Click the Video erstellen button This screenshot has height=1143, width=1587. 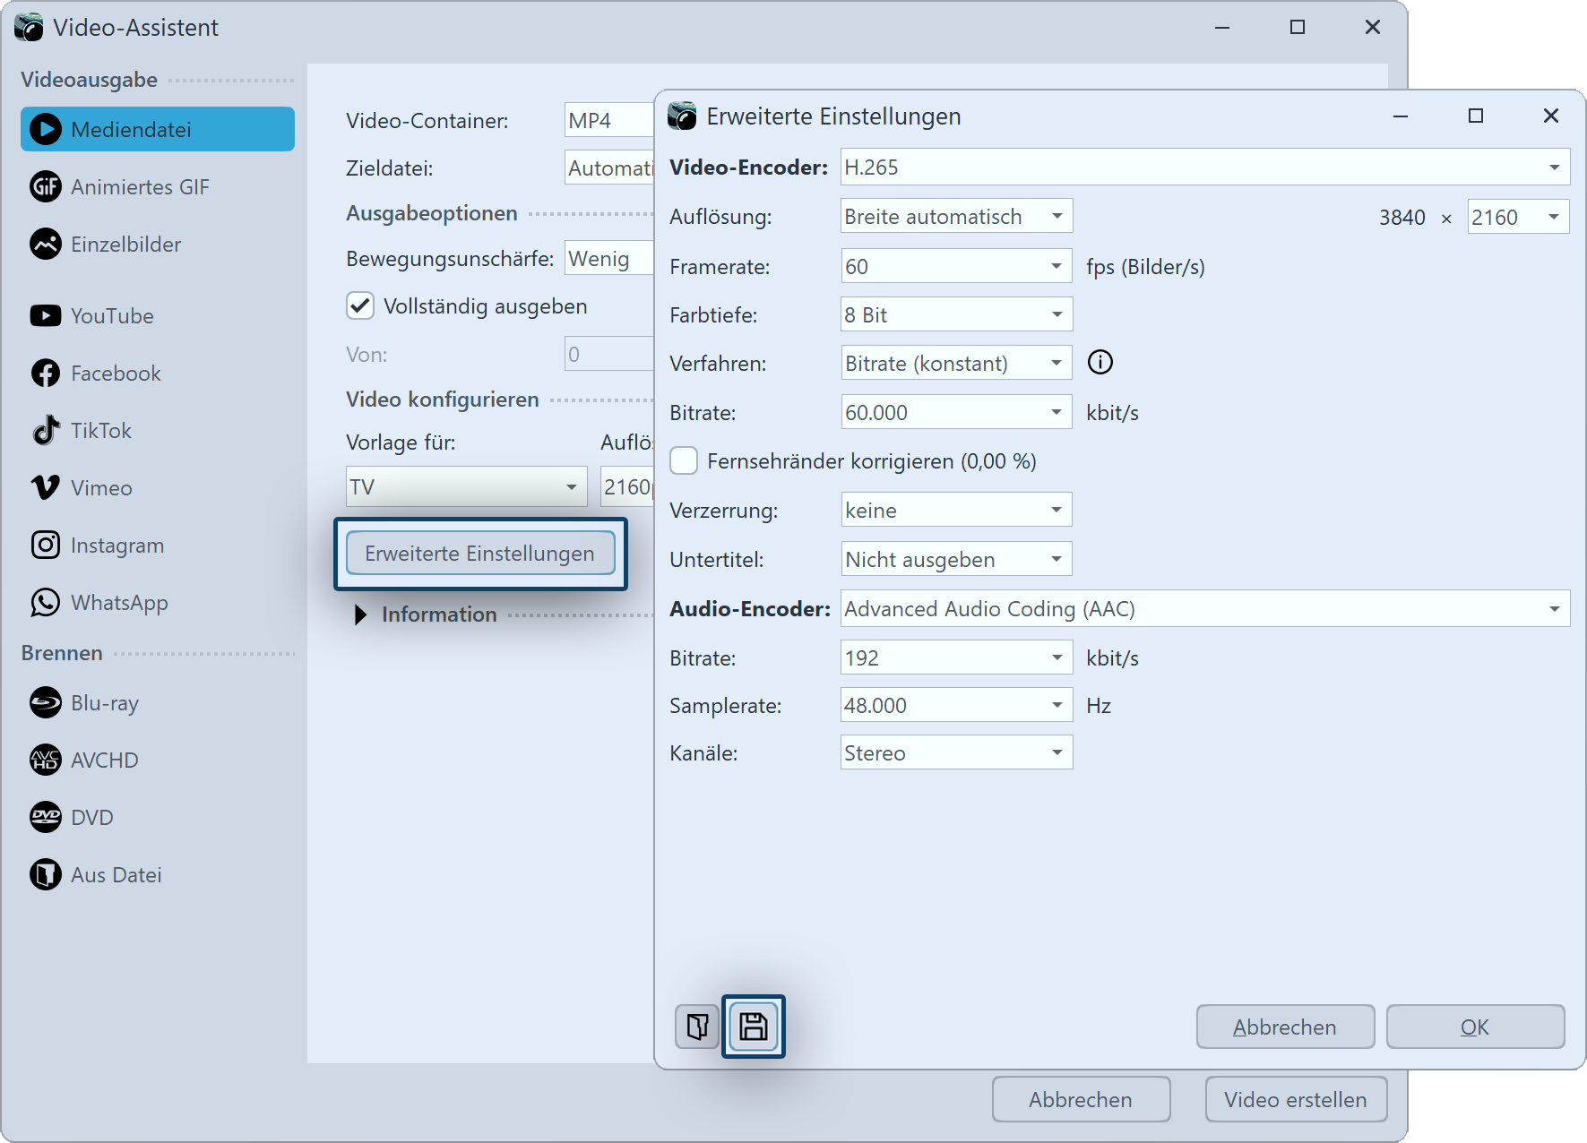1295,1100
